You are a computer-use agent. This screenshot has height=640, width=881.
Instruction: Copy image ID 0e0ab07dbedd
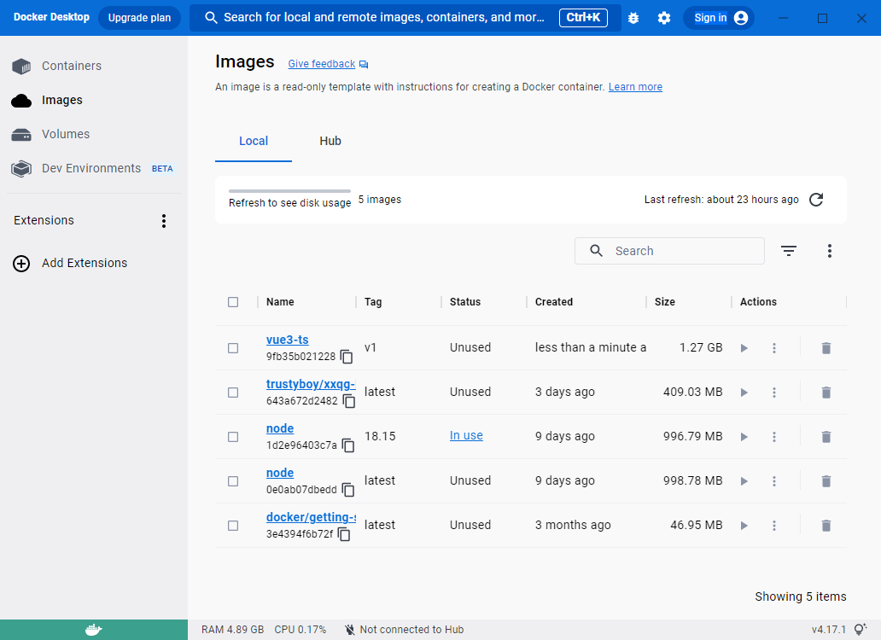coord(348,490)
